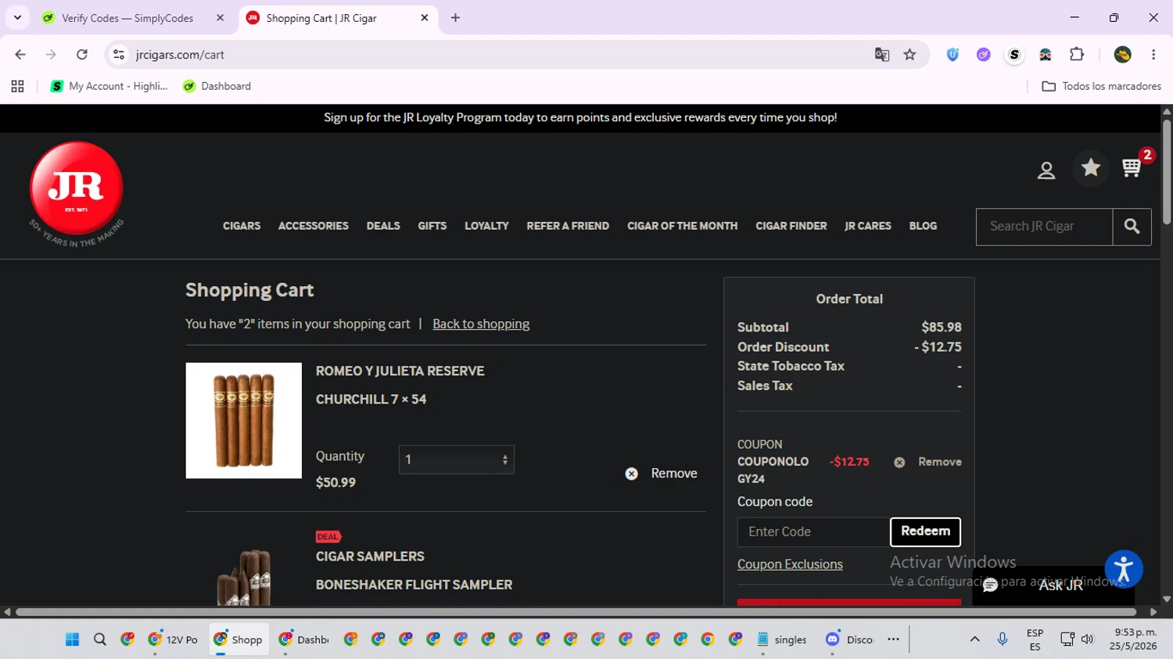
Task: Open the Discord taskbar app
Action: (849, 639)
